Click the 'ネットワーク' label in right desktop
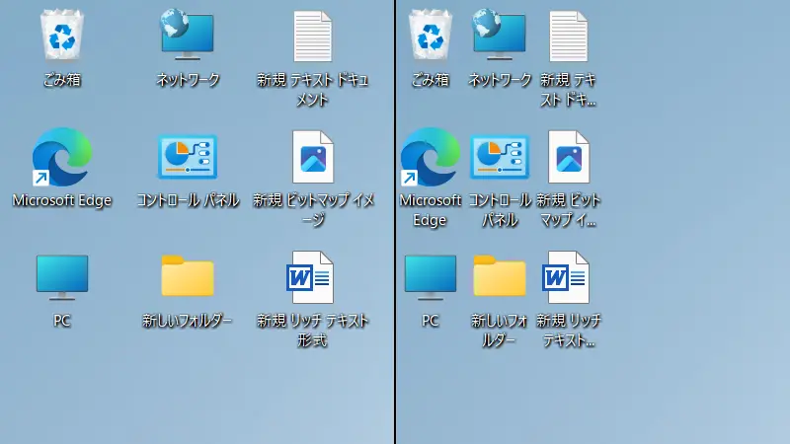This screenshot has height=444, width=790. coord(500,80)
